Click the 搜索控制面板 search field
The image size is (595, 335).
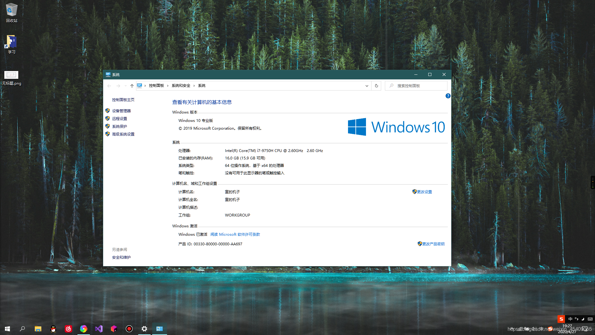click(x=416, y=86)
